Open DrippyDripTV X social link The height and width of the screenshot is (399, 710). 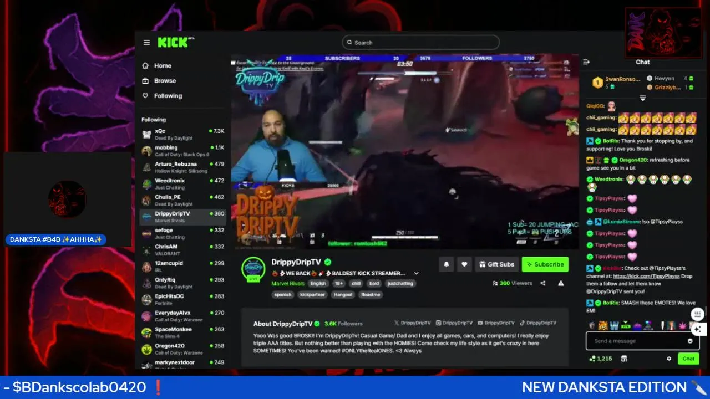[412, 323]
